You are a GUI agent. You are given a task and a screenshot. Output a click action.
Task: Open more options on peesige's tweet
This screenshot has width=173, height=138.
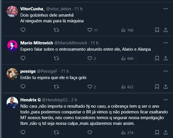(x=166, y=71)
